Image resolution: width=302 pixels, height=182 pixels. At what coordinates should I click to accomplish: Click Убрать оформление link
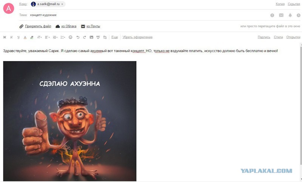point(137,37)
